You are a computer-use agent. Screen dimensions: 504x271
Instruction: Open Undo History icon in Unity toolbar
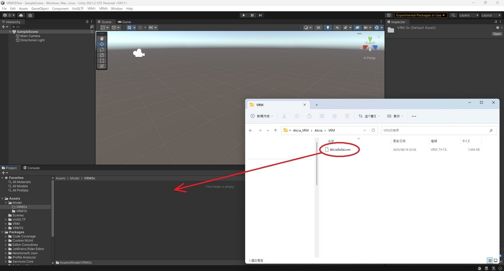[388, 15]
